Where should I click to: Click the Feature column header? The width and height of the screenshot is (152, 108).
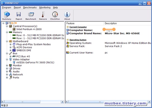point(85,23)
